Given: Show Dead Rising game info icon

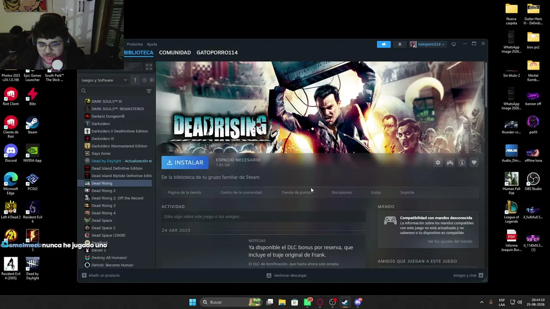Looking at the screenshot, I should point(462,163).
